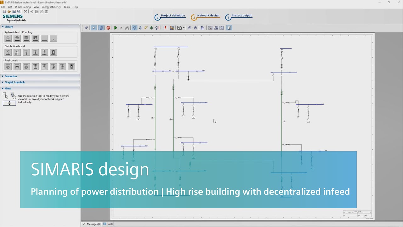
Task: Click the red power stop icon
Action: tap(108, 28)
